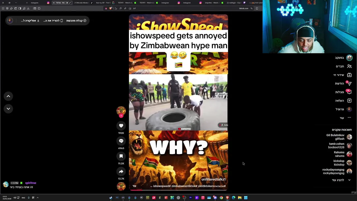The width and height of the screenshot is (357, 201).
Task: Open the browser hamburger menu
Action: coord(3,8)
